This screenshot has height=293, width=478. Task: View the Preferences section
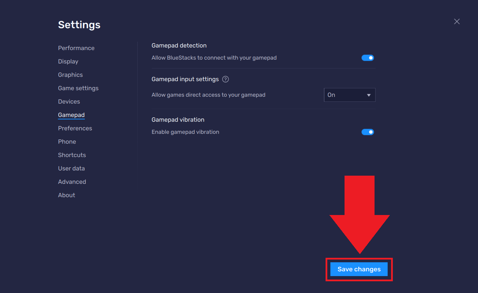[75, 128]
